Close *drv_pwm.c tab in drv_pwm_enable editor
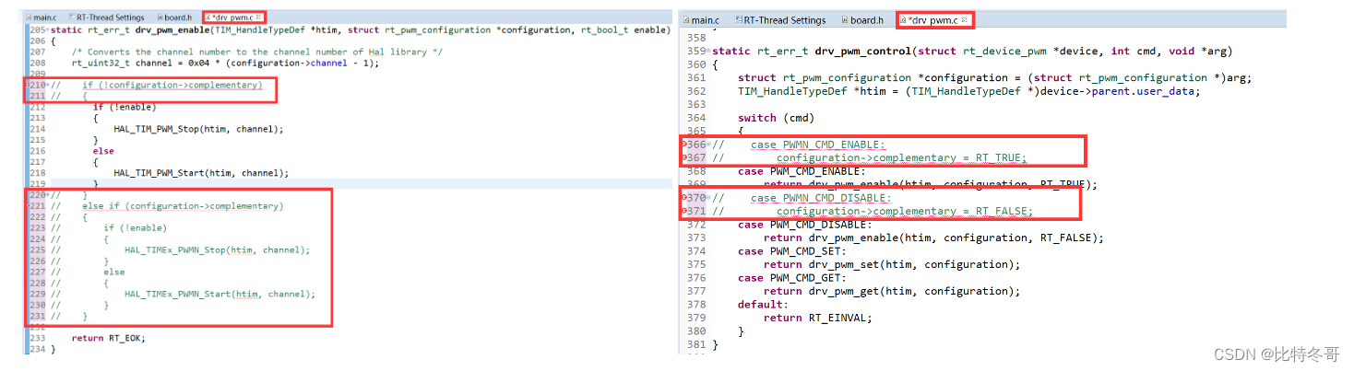Screen dimensions: 1354x371 coord(259,17)
